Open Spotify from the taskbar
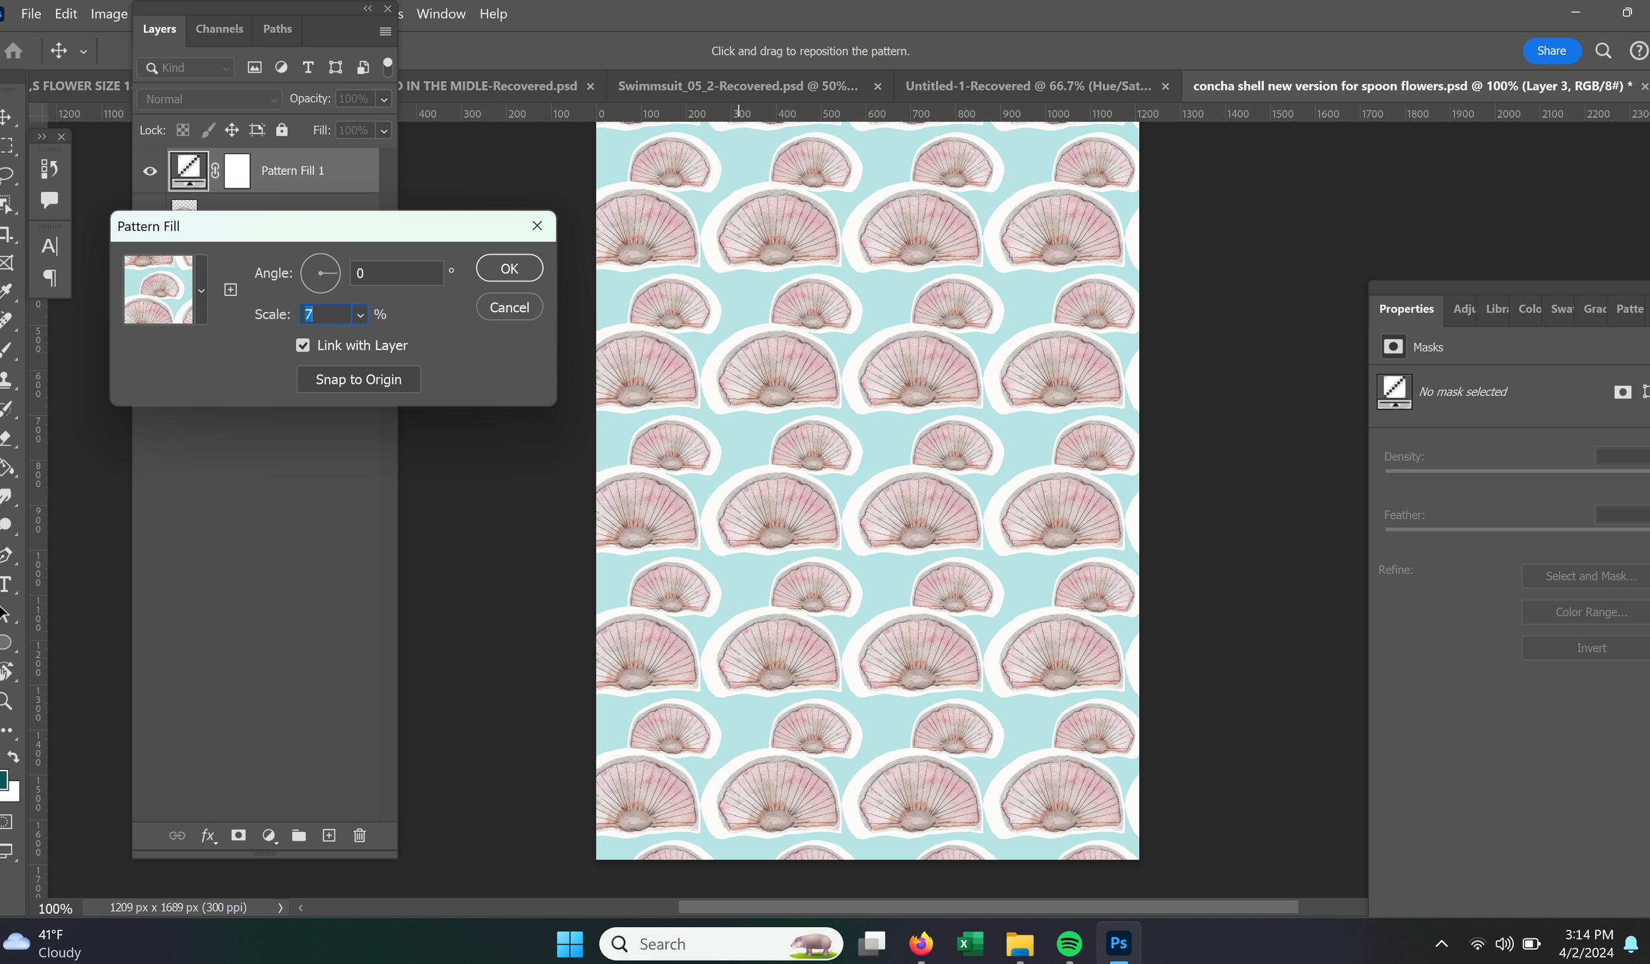 [1069, 944]
